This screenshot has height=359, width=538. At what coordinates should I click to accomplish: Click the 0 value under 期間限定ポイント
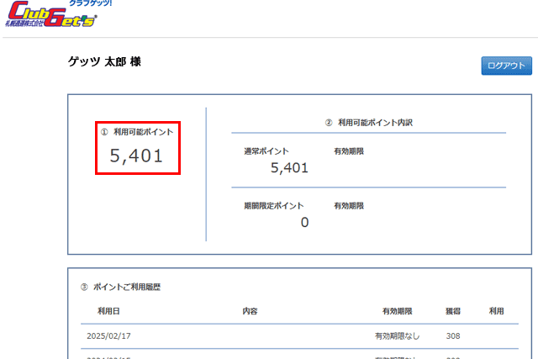pos(304,222)
